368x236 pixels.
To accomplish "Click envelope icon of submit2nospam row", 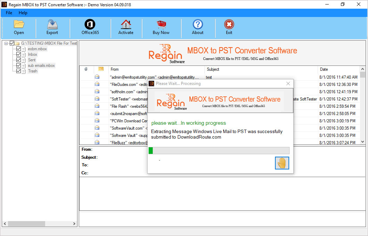I will [x=97, y=113].
